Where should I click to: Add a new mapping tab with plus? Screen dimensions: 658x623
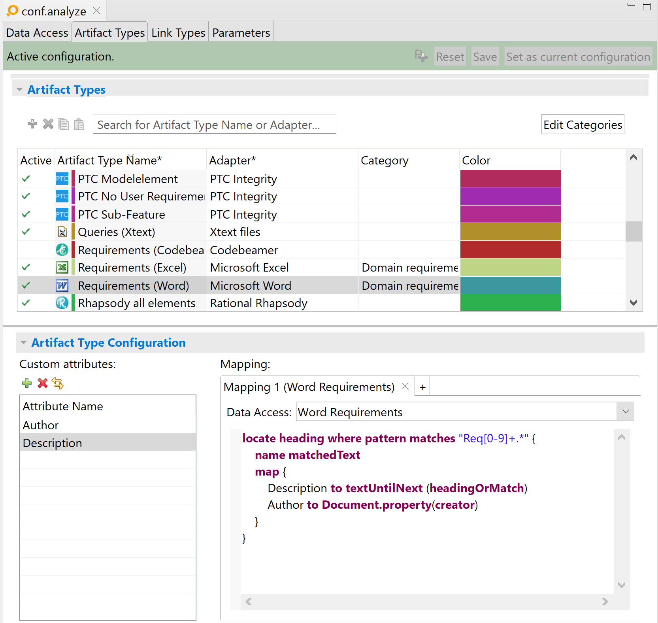click(422, 387)
